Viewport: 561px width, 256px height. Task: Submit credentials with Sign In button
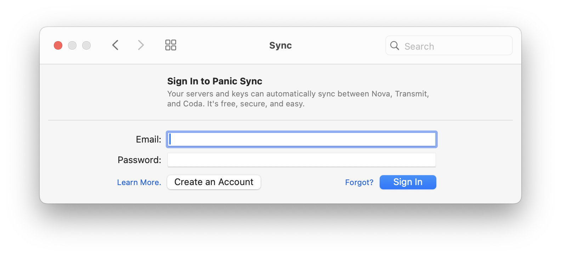click(408, 182)
